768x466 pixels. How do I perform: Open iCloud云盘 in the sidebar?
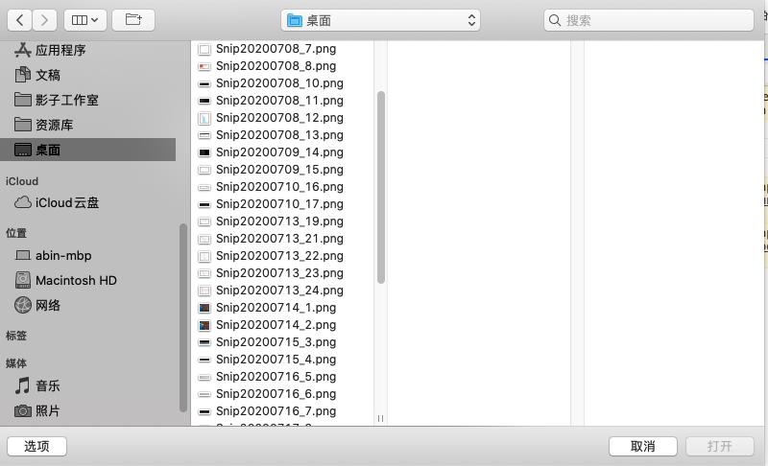[x=88, y=202]
